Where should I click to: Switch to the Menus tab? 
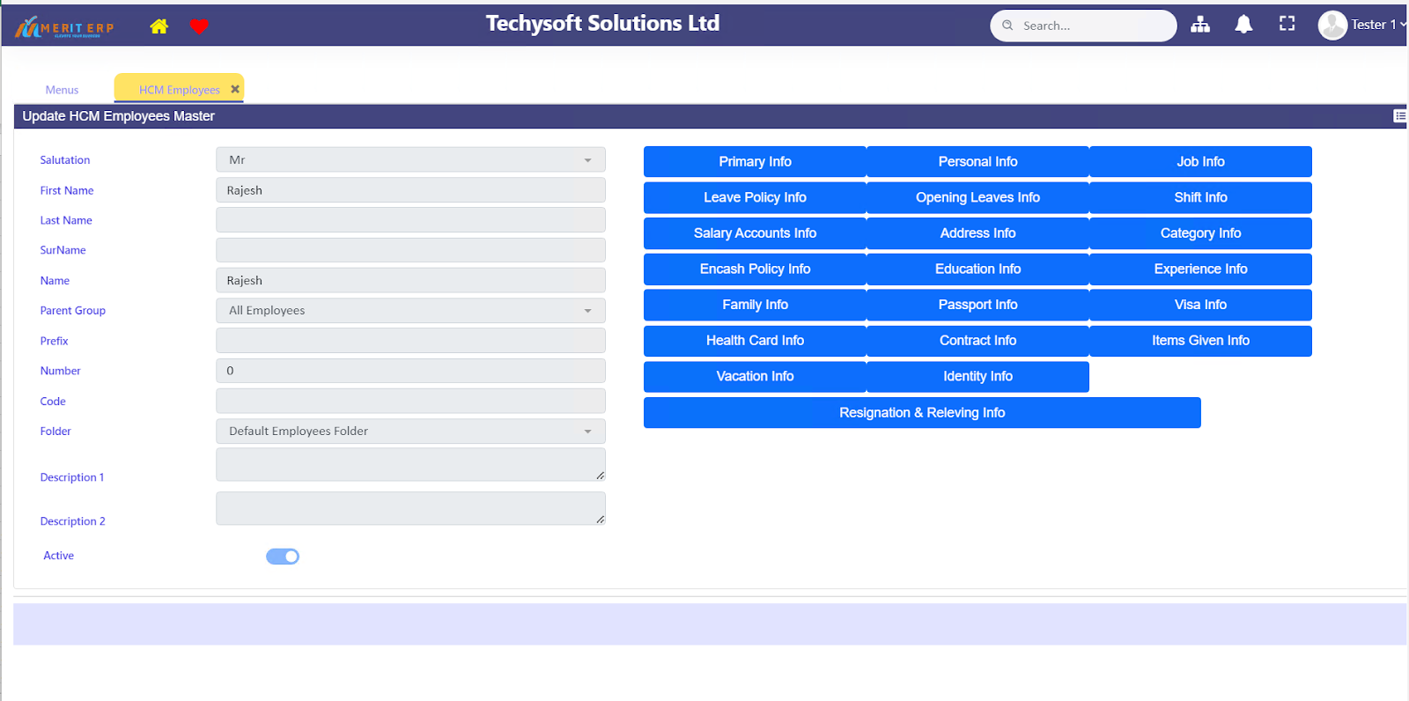pos(62,90)
